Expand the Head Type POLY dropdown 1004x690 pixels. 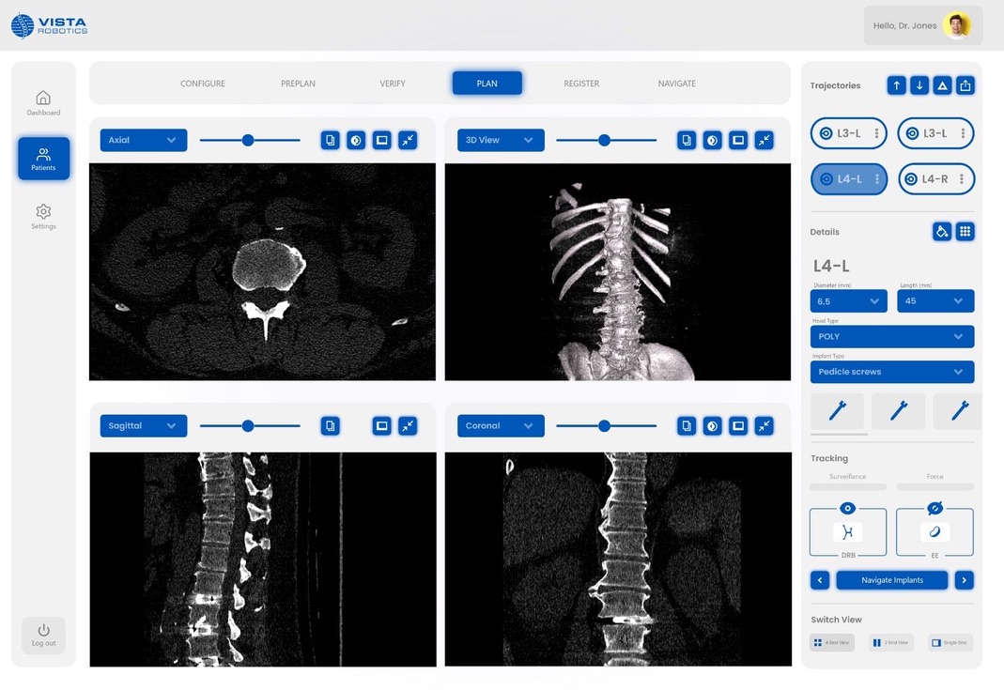(892, 337)
